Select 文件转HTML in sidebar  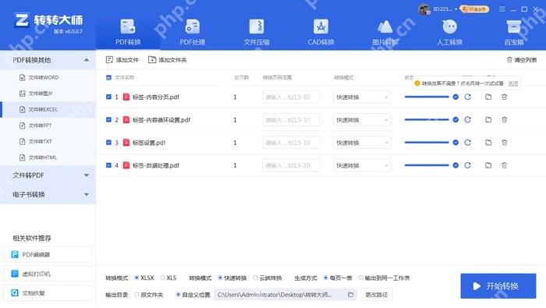click(48, 158)
